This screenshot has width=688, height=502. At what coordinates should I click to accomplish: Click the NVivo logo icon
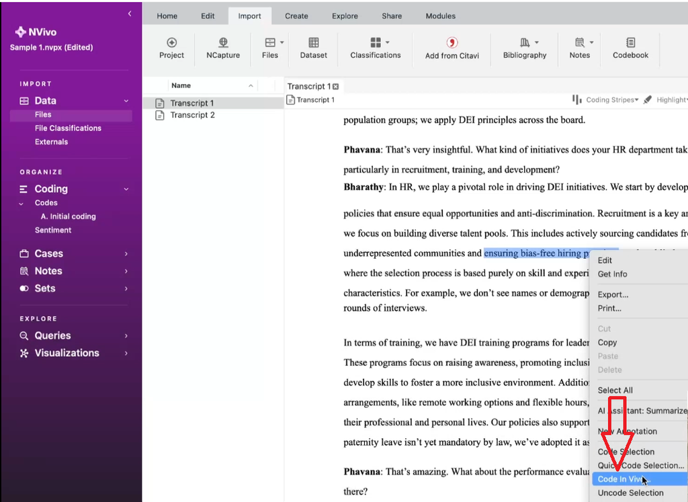pos(20,32)
